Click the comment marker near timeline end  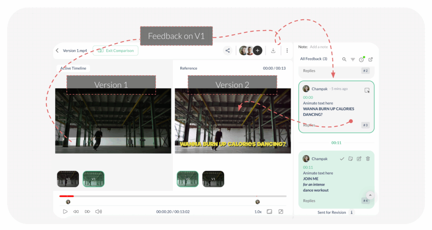257,202
